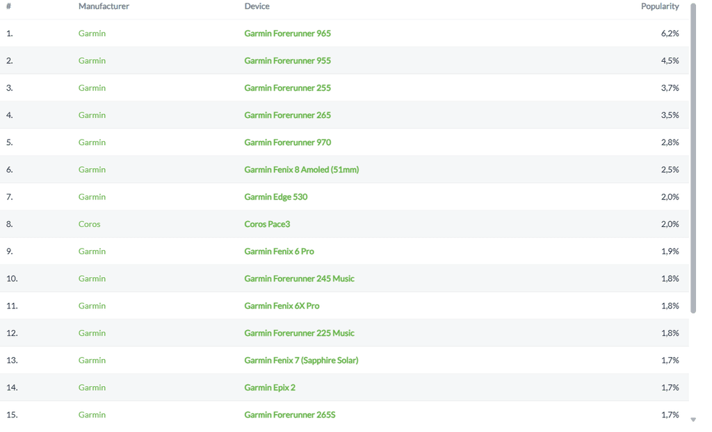The image size is (712, 432).
Task: Click Garmin manufacturer link in row 5
Action: click(92, 142)
